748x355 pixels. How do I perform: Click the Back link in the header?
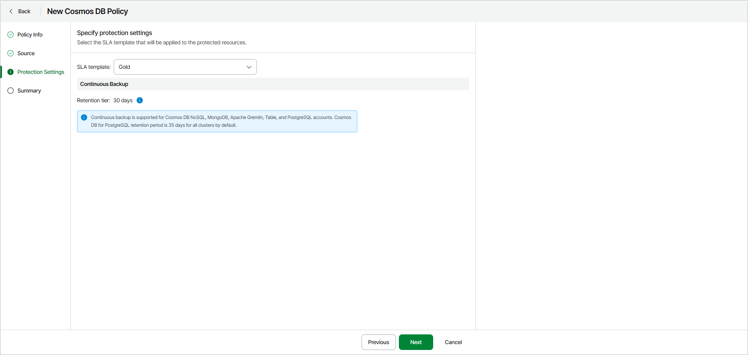24,11
